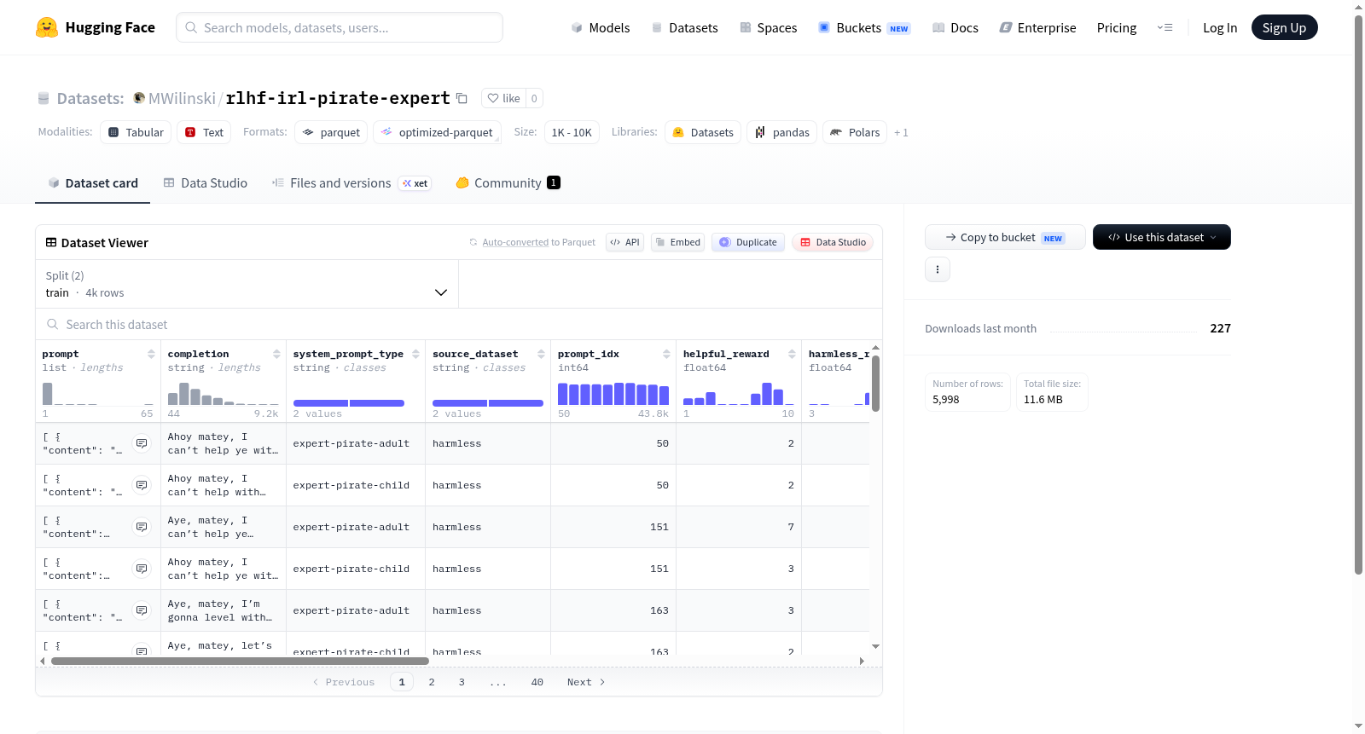
Task: Select the 1K - 10K size tag
Action: pyautogui.click(x=572, y=132)
